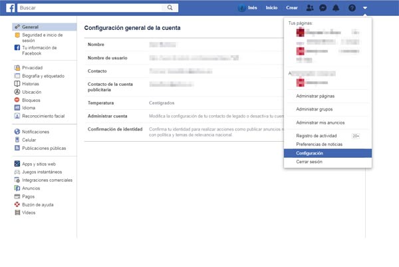Click the Ubicación icon
This screenshot has height=267, width=399.
[x=17, y=92]
